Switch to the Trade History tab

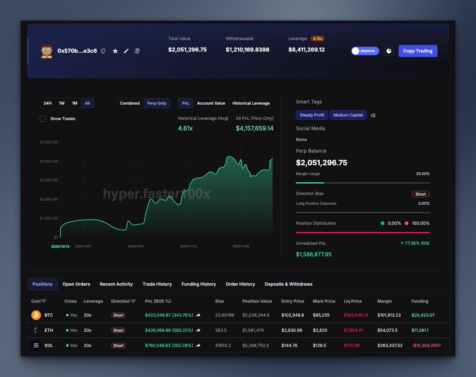pyautogui.click(x=157, y=284)
